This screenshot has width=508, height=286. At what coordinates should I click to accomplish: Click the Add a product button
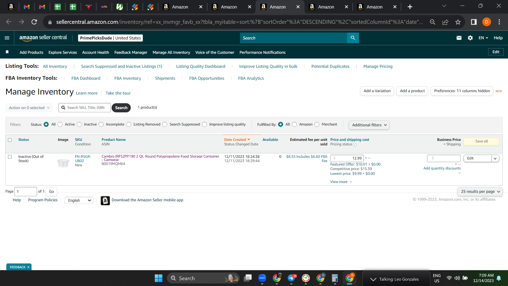pyautogui.click(x=412, y=91)
